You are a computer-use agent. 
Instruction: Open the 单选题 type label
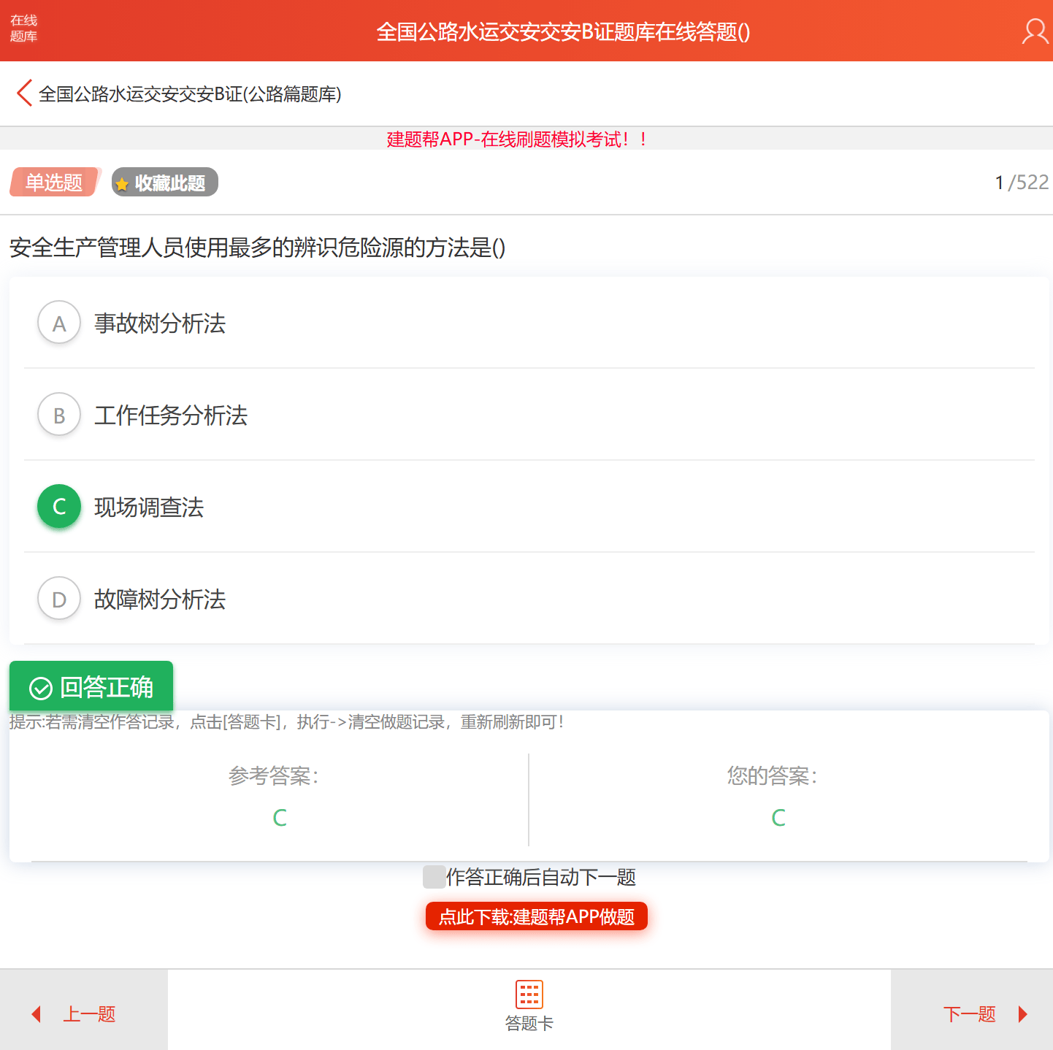coord(54,182)
